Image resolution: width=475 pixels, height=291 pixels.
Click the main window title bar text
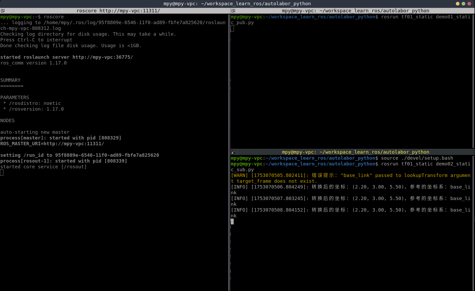click(237, 4)
